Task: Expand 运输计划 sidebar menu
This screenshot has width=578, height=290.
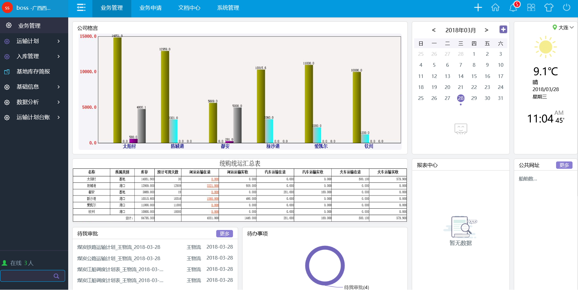Action: click(x=33, y=41)
